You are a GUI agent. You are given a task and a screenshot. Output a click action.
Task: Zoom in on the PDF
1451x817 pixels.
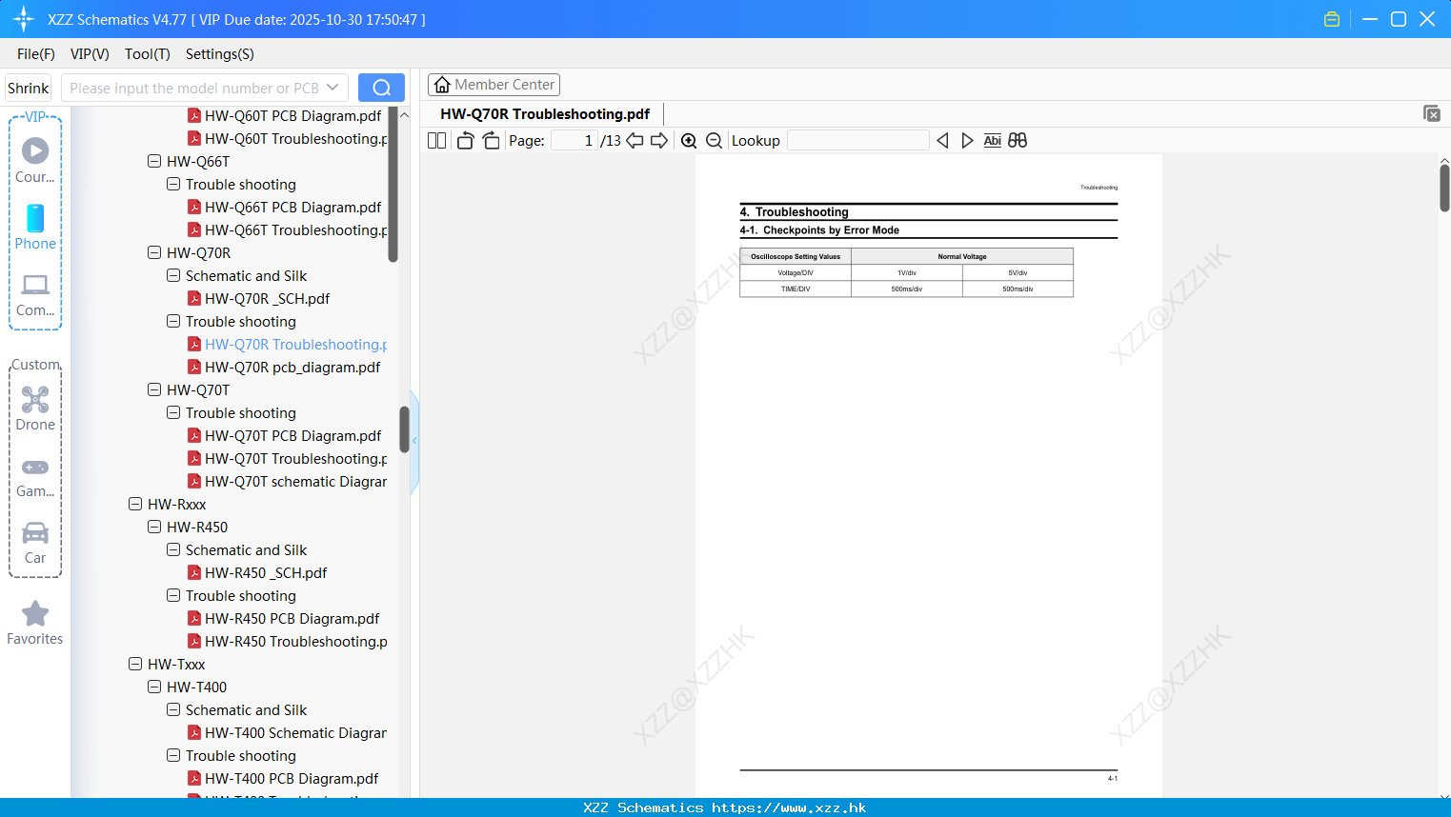(x=689, y=140)
